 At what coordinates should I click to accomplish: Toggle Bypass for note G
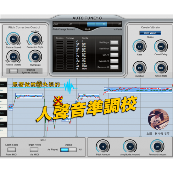(x=60, y=59)
